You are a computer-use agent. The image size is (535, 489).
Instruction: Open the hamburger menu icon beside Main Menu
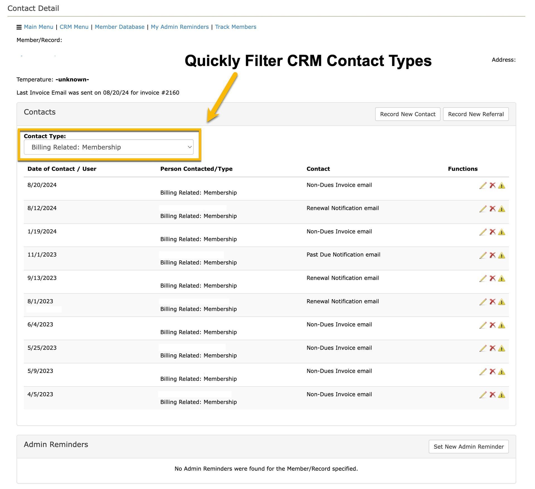[19, 27]
